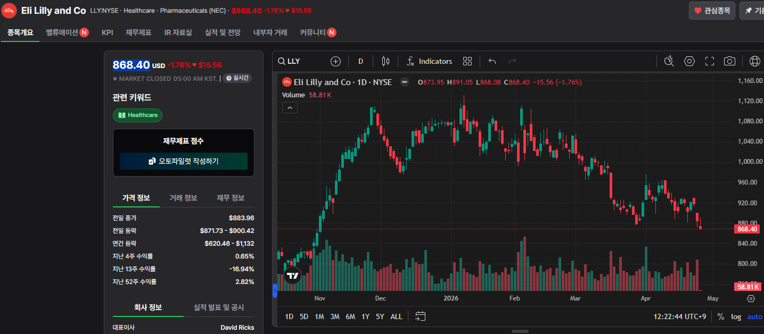
Task: Select the 실적 발표 및 공시 tab
Action: pyautogui.click(x=219, y=307)
